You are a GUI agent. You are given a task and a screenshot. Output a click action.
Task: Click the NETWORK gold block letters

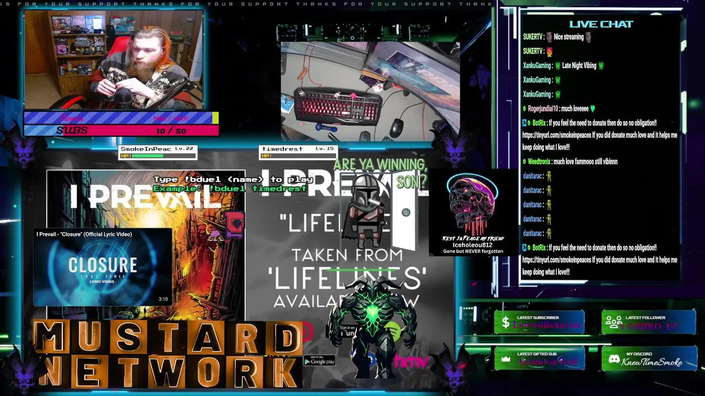[x=167, y=371]
